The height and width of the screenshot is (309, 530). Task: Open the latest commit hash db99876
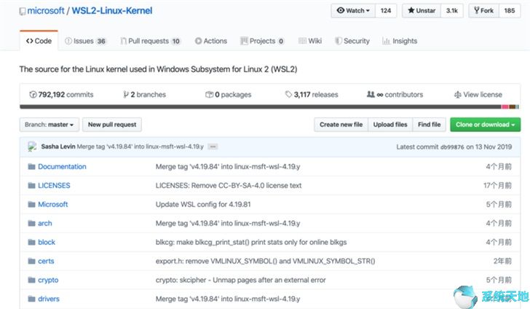click(452, 147)
